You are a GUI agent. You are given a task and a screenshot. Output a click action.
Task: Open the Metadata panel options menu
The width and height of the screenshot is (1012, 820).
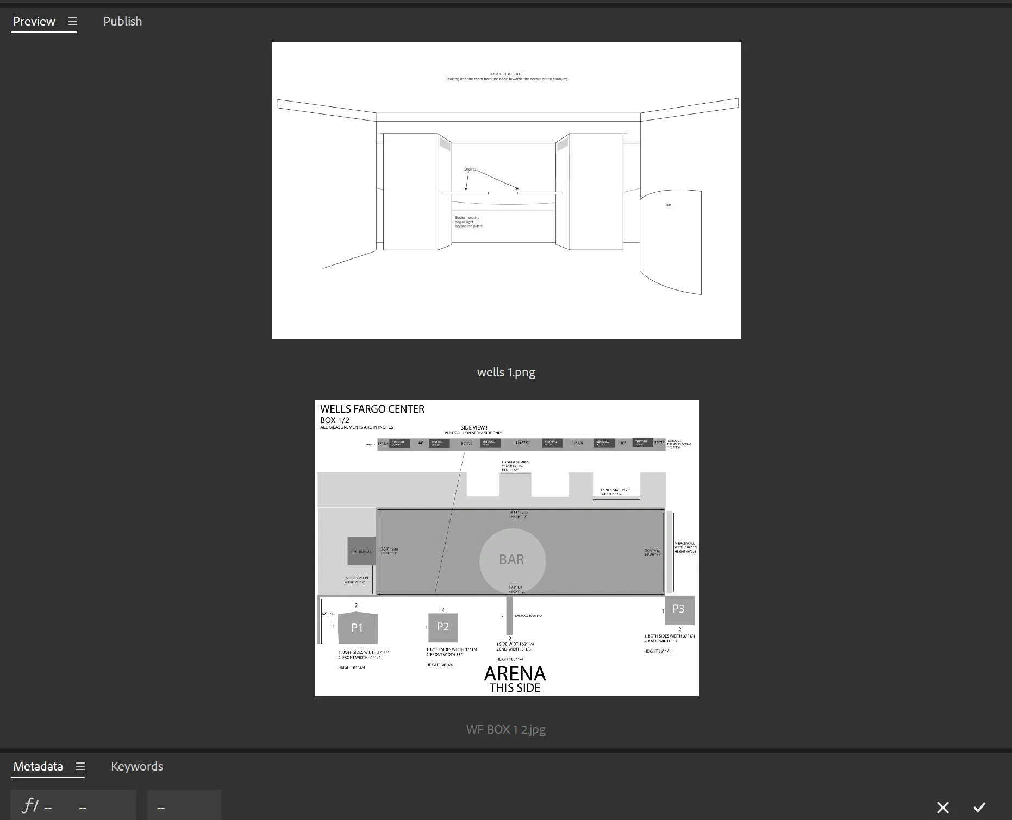click(80, 766)
